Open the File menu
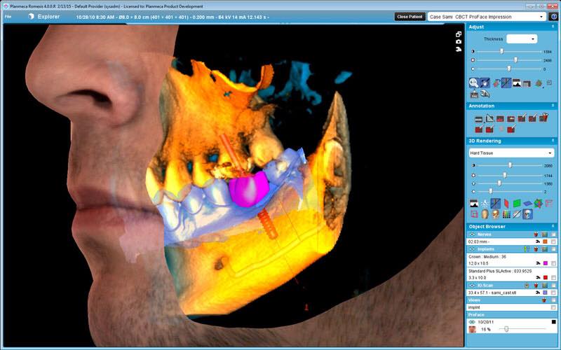 8,15
